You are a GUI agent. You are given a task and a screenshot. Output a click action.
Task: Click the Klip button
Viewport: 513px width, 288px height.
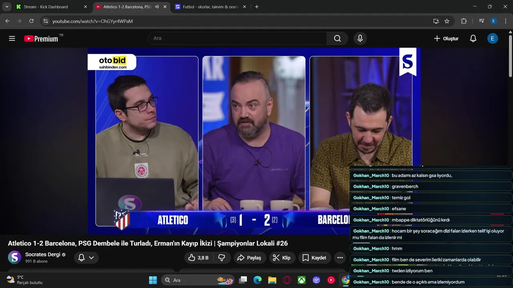click(x=281, y=258)
